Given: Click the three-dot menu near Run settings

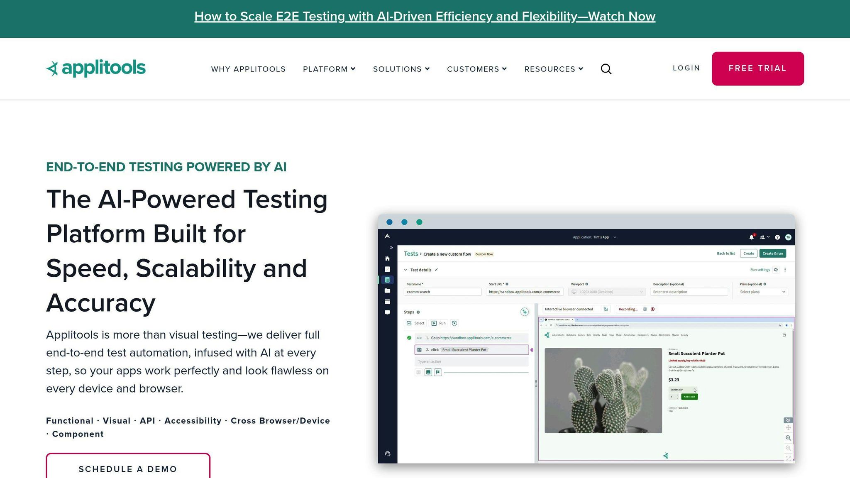Looking at the screenshot, I should pyautogui.click(x=785, y=270).
